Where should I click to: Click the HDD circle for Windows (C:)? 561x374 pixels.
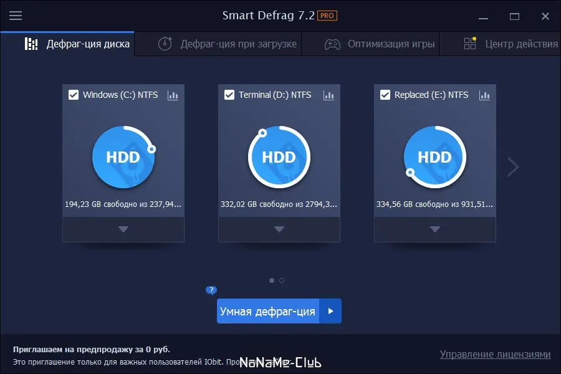[123, 157]
